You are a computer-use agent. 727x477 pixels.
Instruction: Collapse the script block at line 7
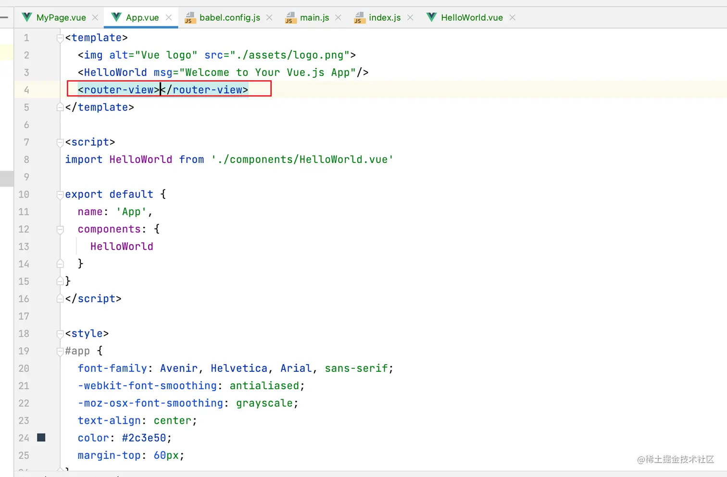pyautogui.click(x=60, y=142)
